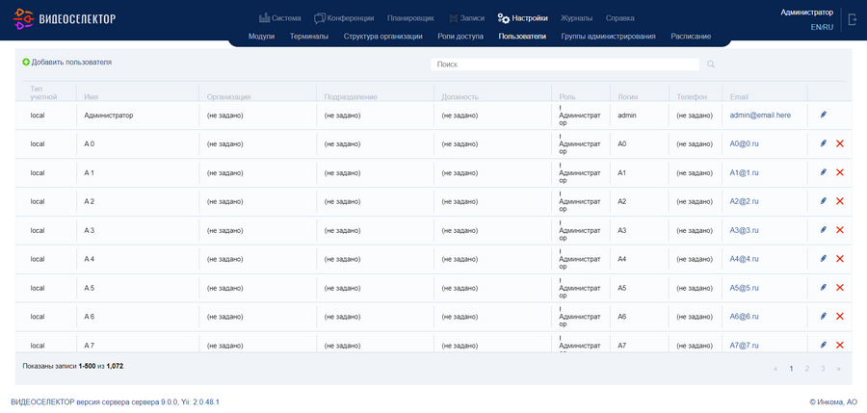Click the search magnifier icon

[711, 65]
